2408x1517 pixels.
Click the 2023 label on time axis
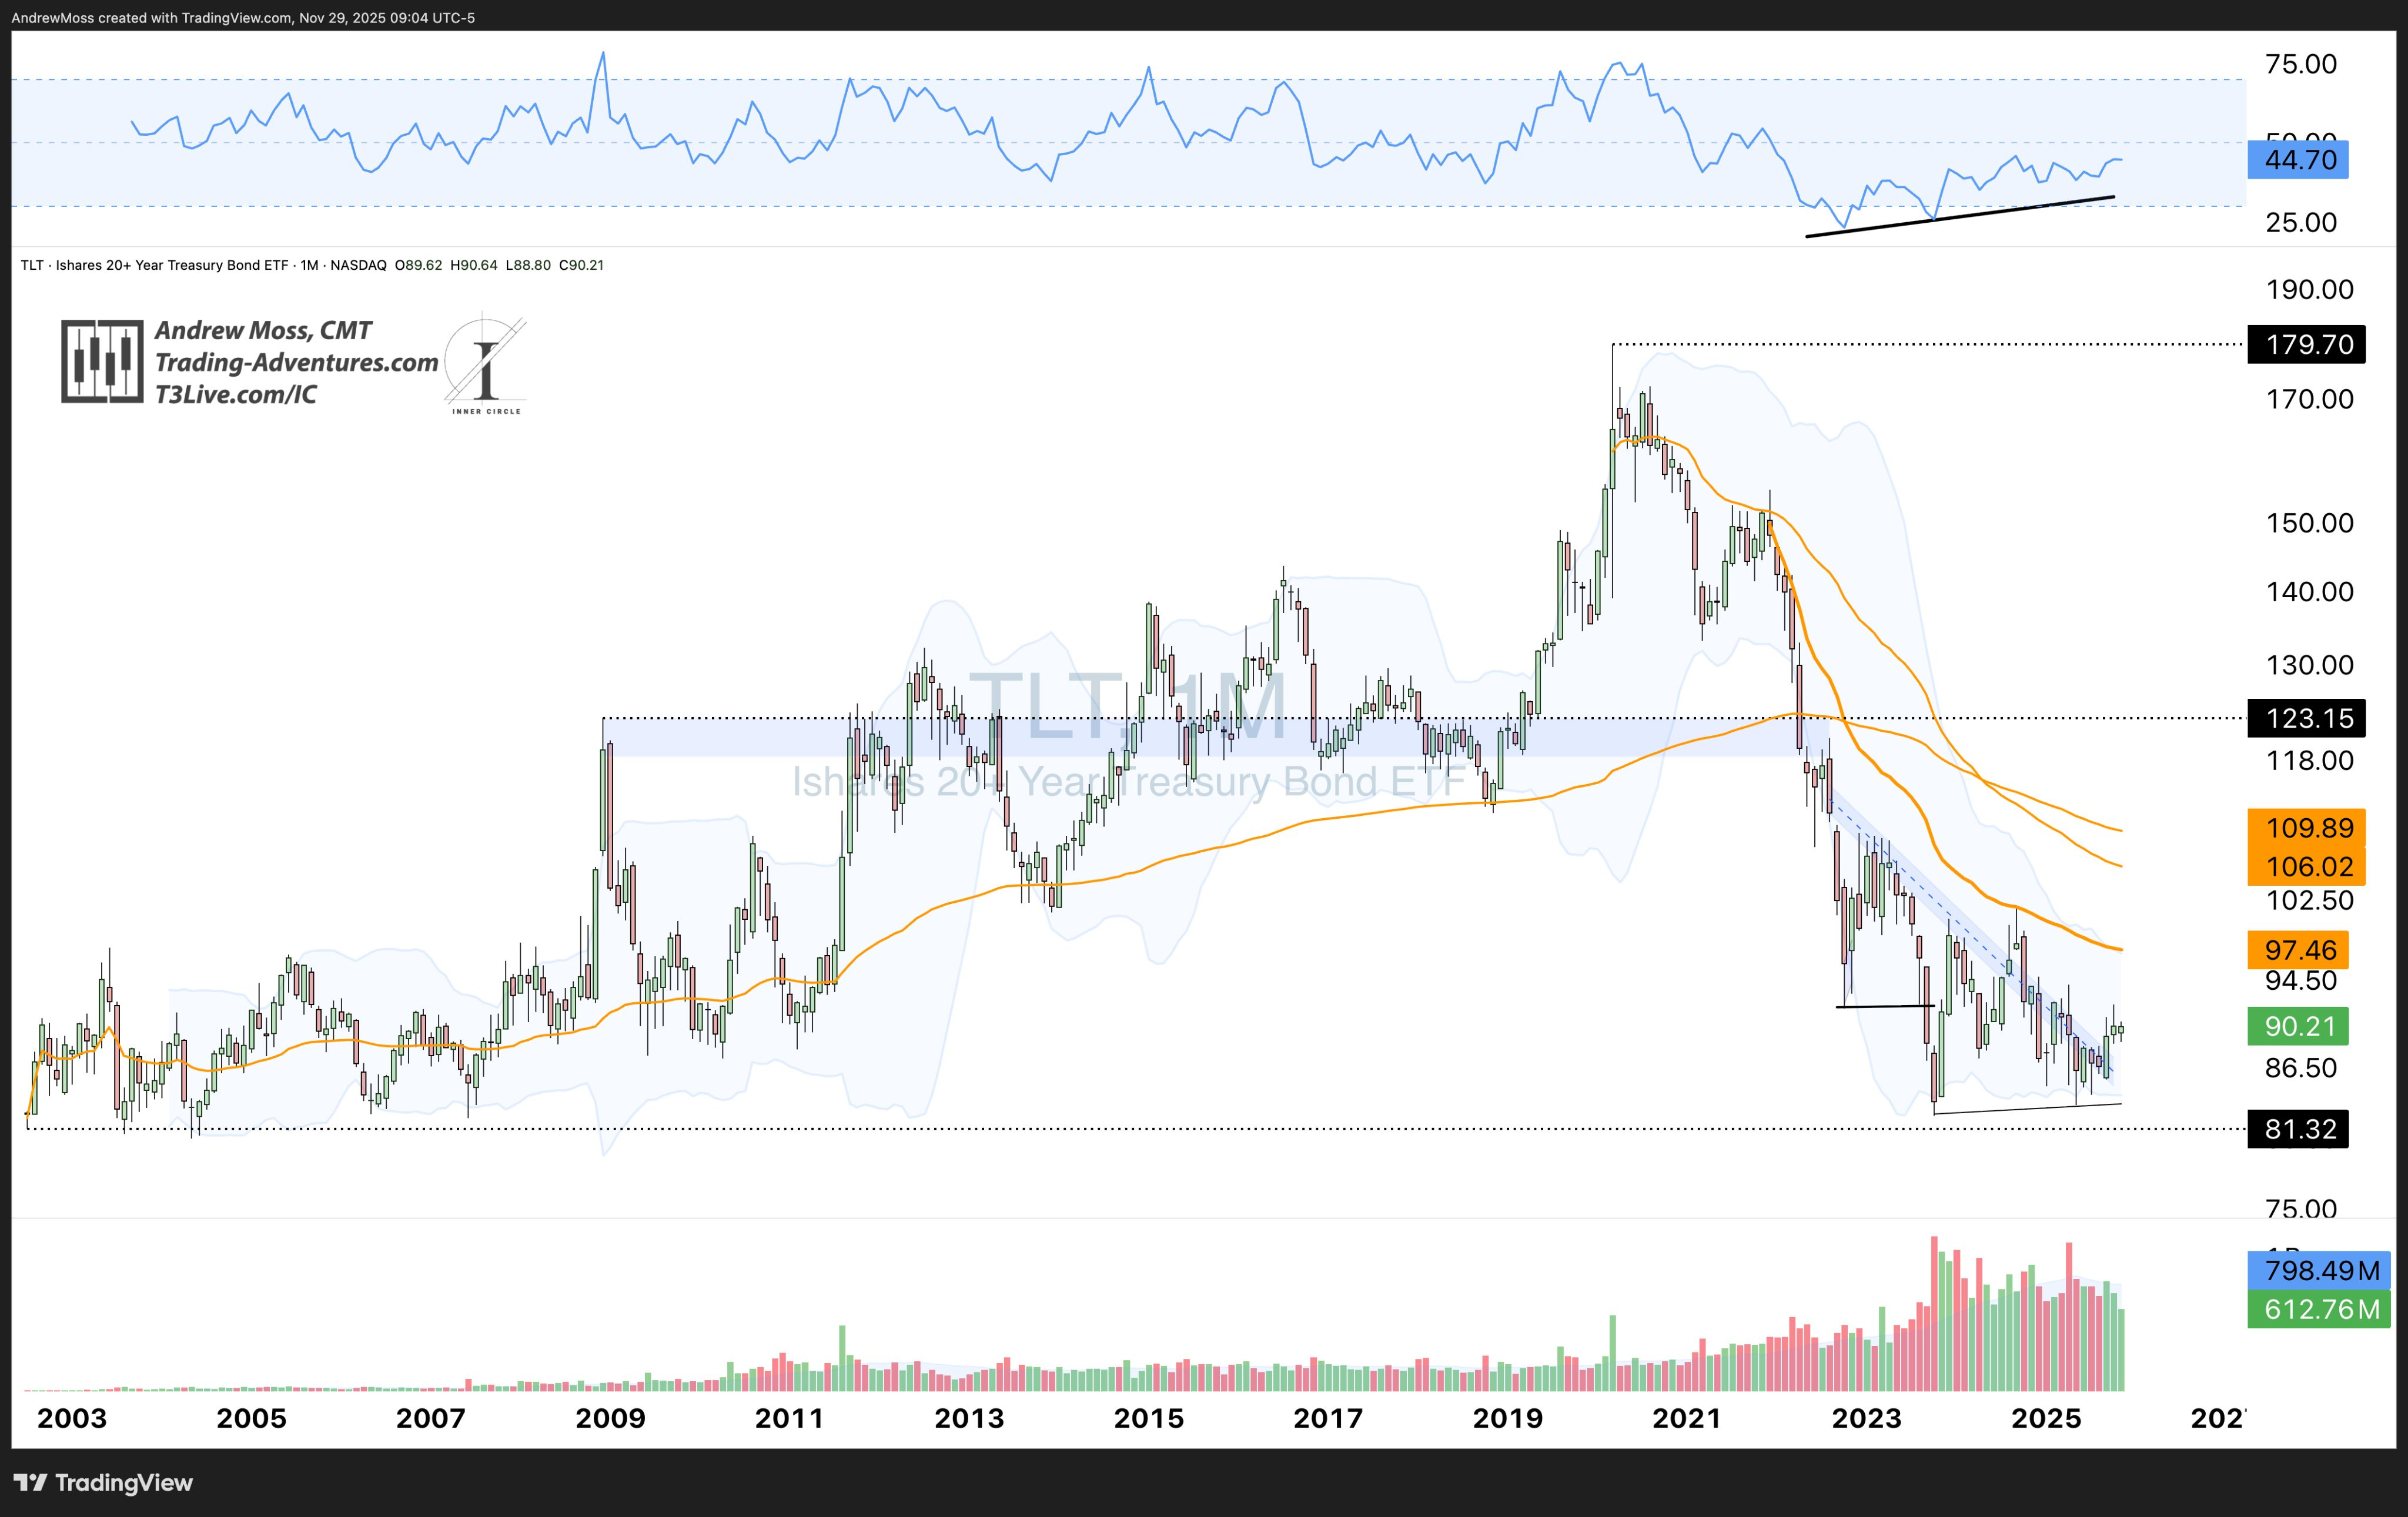coord(1866,1418)
